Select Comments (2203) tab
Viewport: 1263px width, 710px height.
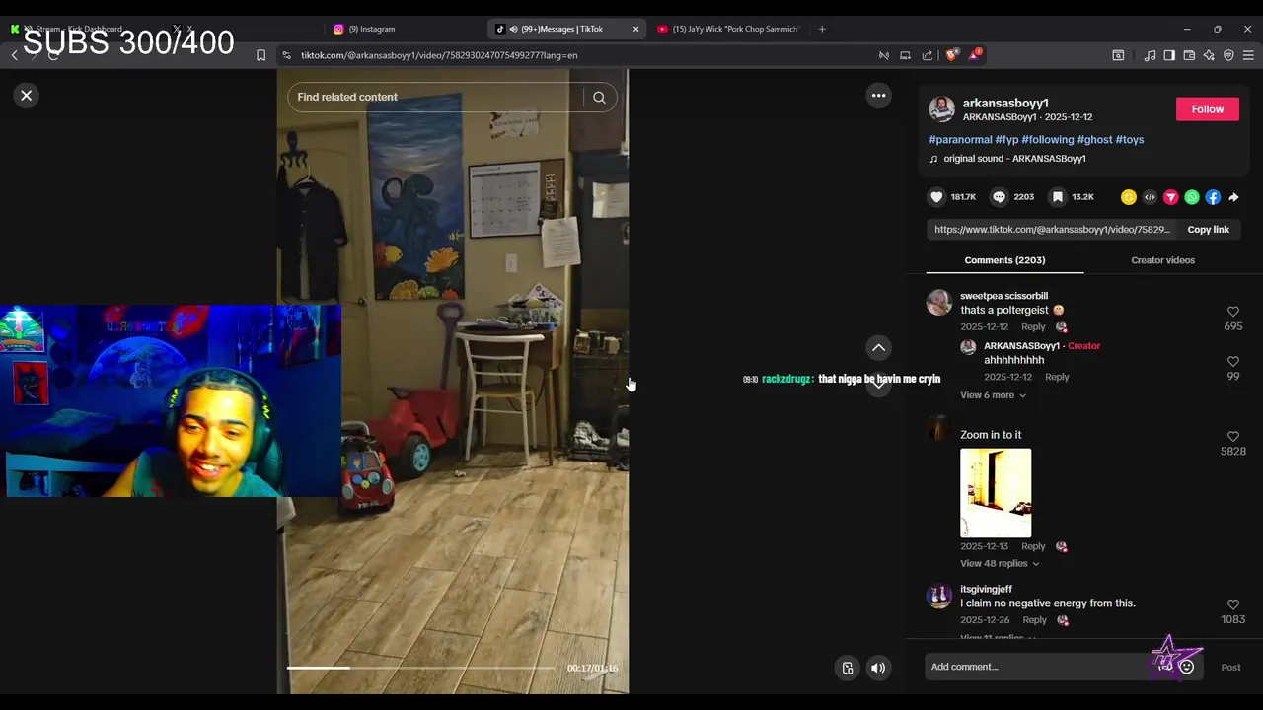point(1004,260)
